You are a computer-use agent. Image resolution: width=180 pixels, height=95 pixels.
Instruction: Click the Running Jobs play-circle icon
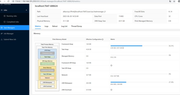click(x=4, y=16)
